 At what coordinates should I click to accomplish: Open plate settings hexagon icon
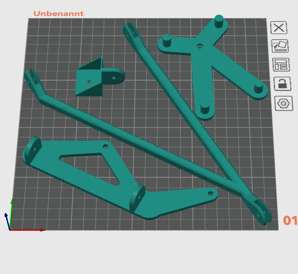pyautogui.click(x=284, y=103)
